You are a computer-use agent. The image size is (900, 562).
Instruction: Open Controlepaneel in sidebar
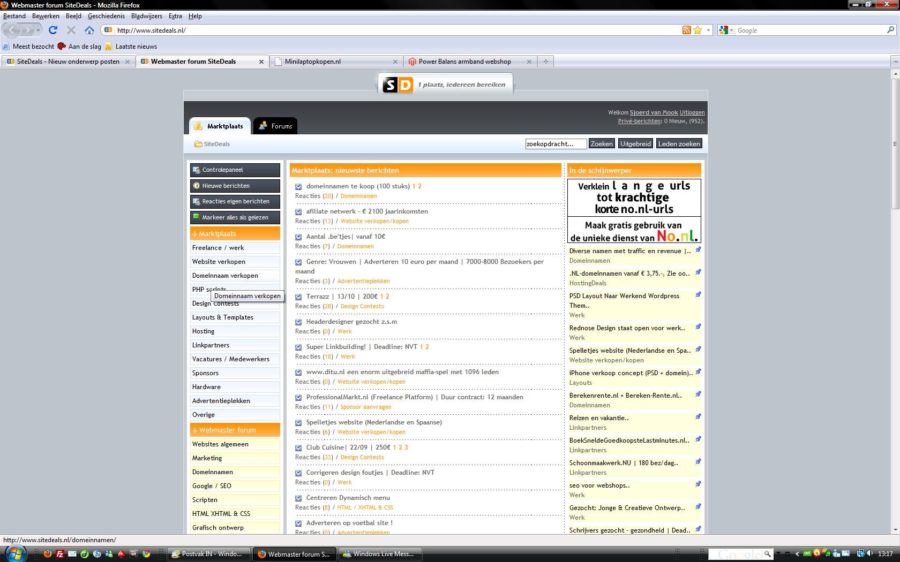(x=235, y=170)
